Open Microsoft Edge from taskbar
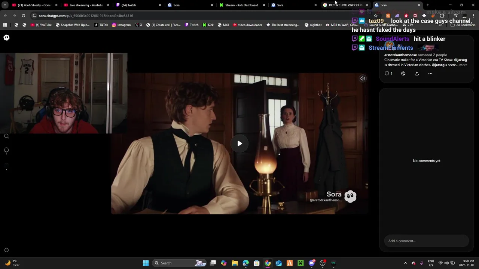This screenshot has height=269, width=479. click(x=245, y=263)
